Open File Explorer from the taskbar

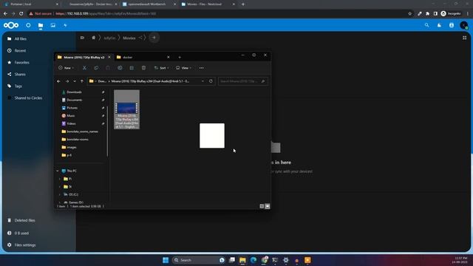242,260
